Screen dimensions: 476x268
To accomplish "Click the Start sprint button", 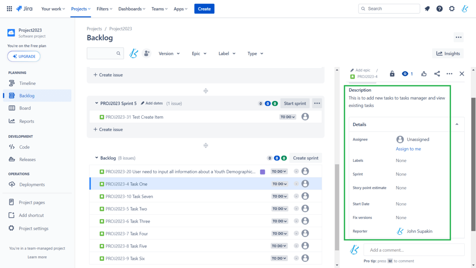I will (x=295, y=103).
